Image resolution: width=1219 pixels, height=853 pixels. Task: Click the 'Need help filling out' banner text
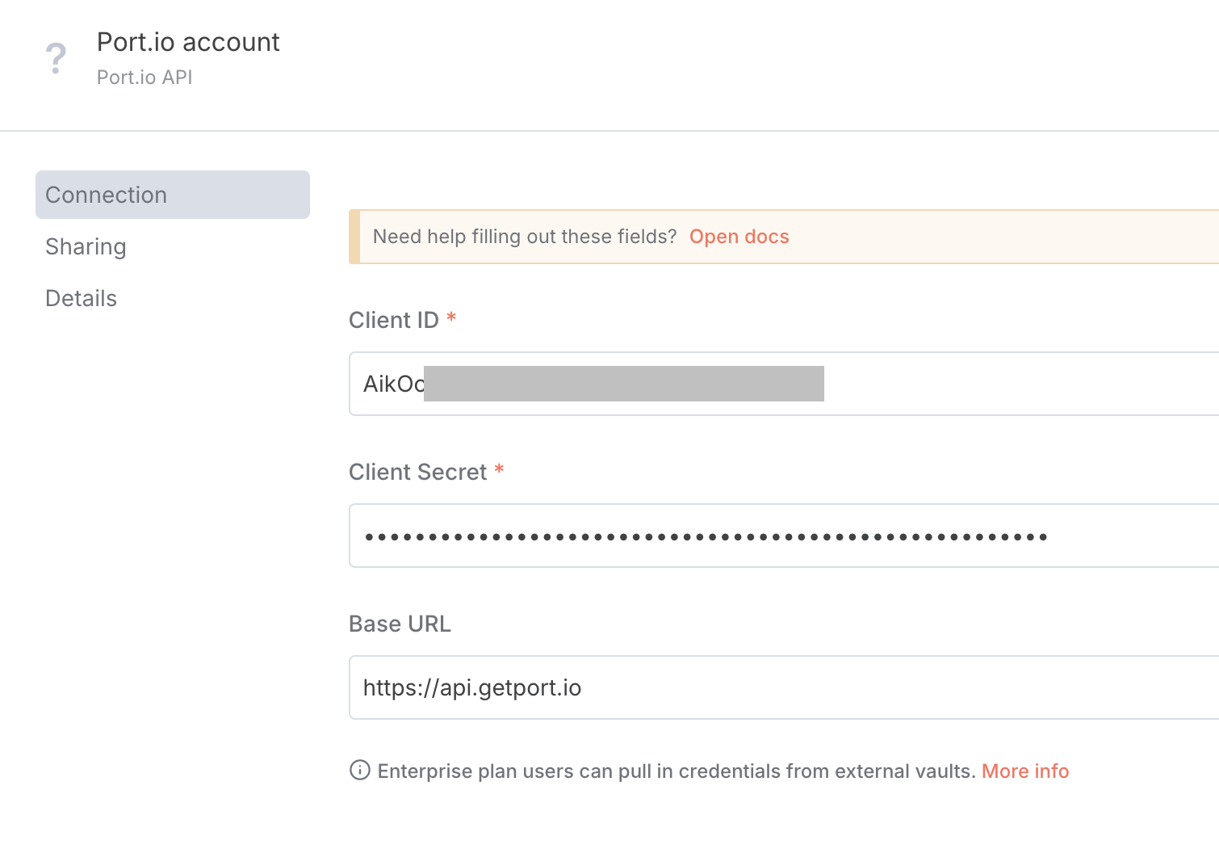pos(524,237)
